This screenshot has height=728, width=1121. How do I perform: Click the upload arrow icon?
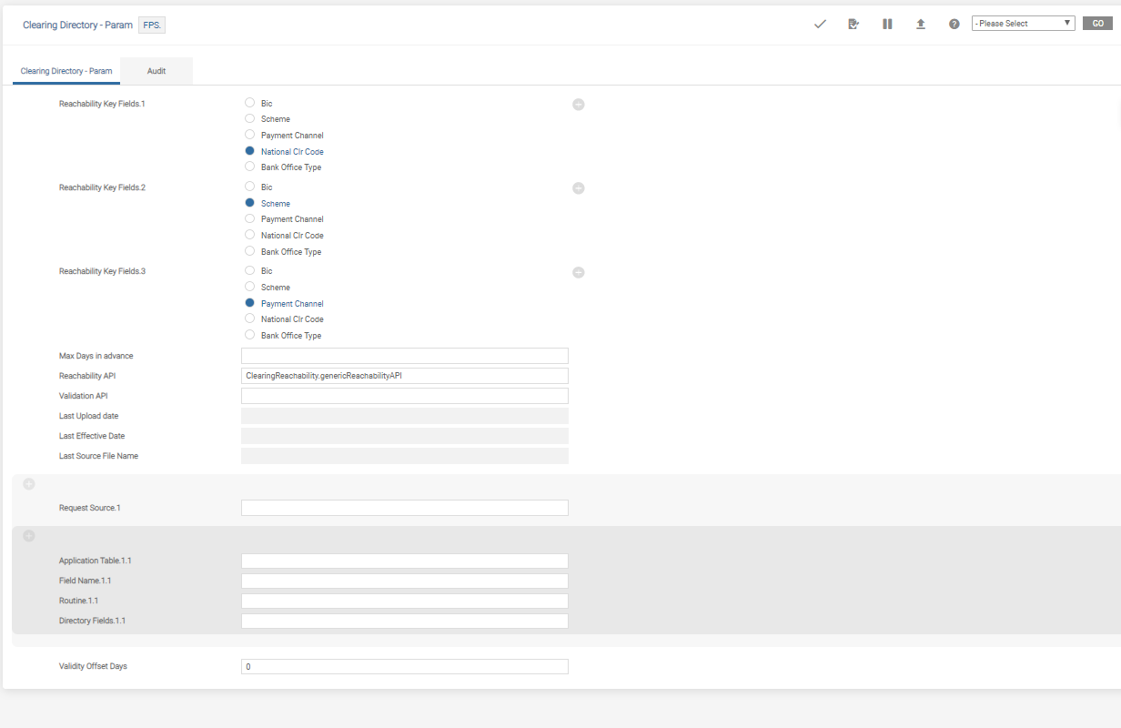click(x=921, y=24)
